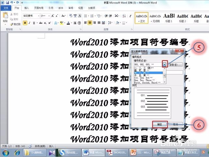Open the numbering list dropdown
This screenshot has height=157, width=209.
coord(95,16)
